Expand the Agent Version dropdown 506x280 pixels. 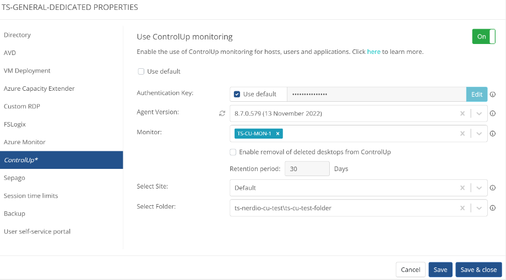478,113
